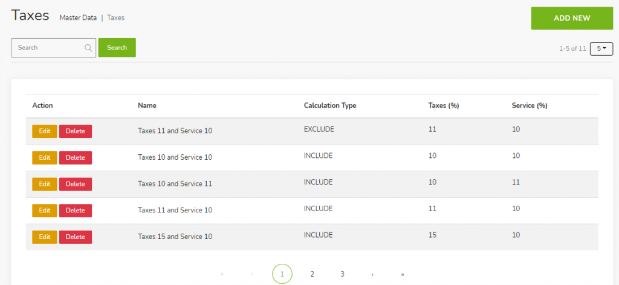Delete the EXCLUDE Taxes 11 and Service 10 row

pyautogui.click(x=76, y=131)
